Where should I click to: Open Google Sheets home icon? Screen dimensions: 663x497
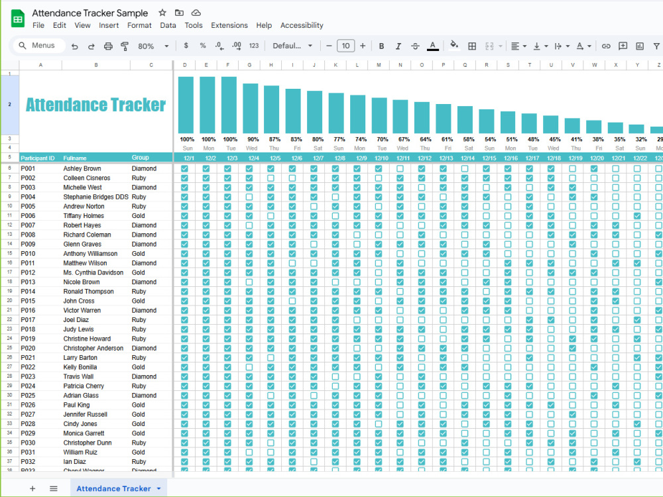(18, 19)
